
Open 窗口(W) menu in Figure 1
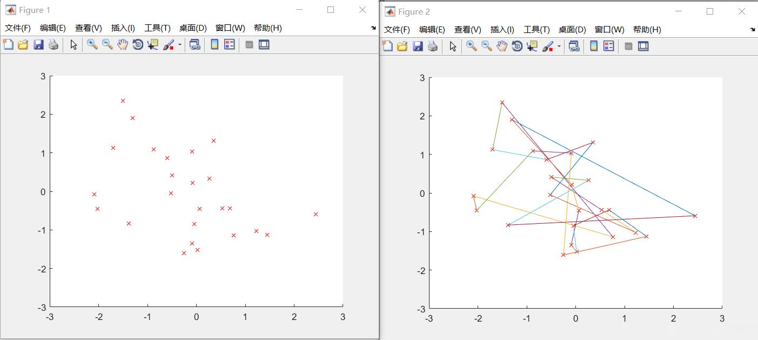pos(230,28)
